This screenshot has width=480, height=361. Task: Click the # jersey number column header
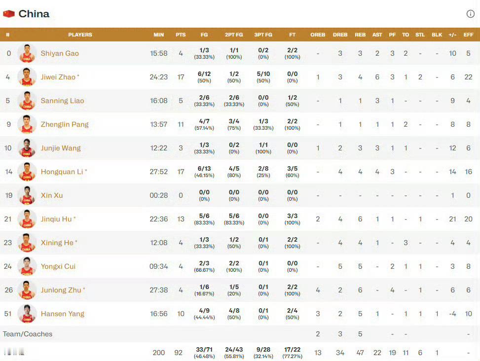(8, 35)
